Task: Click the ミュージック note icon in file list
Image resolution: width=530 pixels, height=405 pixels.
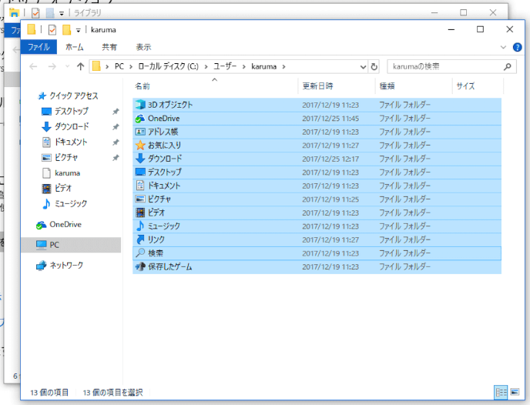Action: (x=140, y=226)
